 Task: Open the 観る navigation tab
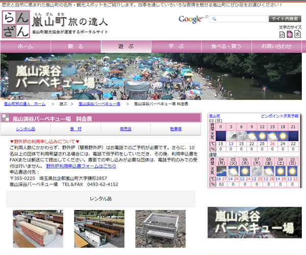[75, 46]
